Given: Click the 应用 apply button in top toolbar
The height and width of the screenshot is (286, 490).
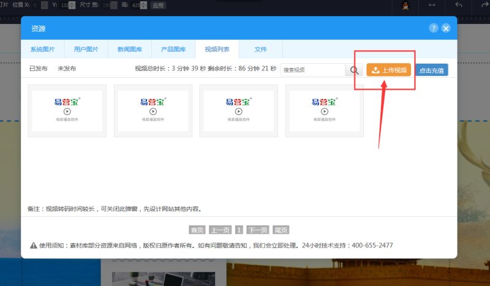Looking at the screenshot, I should [x=158, y=6].
